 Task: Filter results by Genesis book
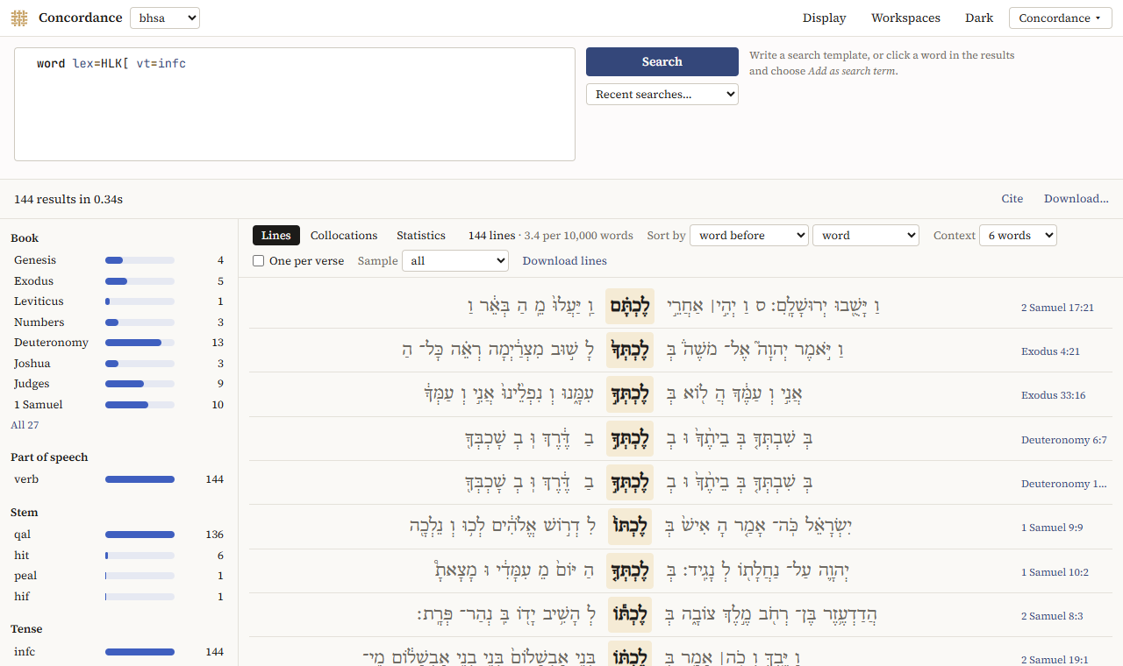coord(118,260)
